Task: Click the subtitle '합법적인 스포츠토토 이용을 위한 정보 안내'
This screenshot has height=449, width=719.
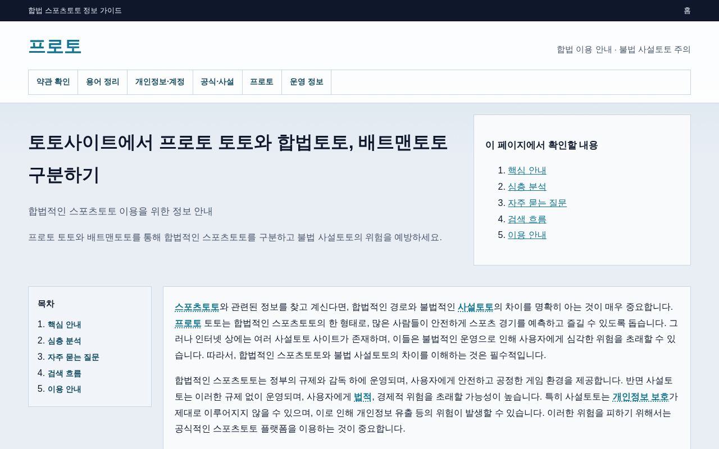Action: click(120, 212)
